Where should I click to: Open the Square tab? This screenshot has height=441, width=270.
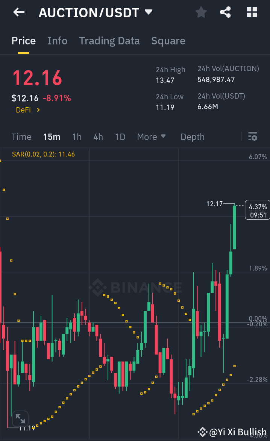168,41
